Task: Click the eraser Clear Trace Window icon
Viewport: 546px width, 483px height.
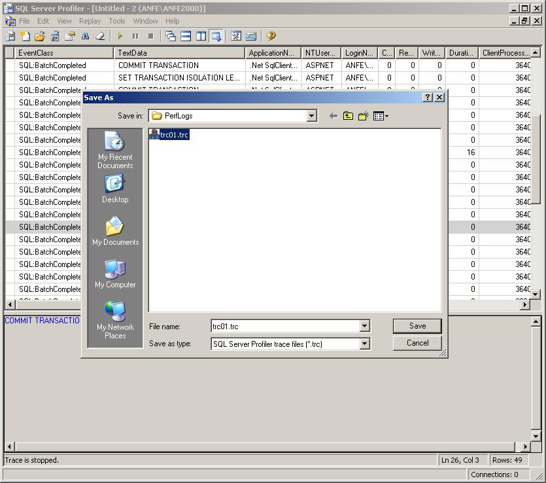Action: (100, 37)
